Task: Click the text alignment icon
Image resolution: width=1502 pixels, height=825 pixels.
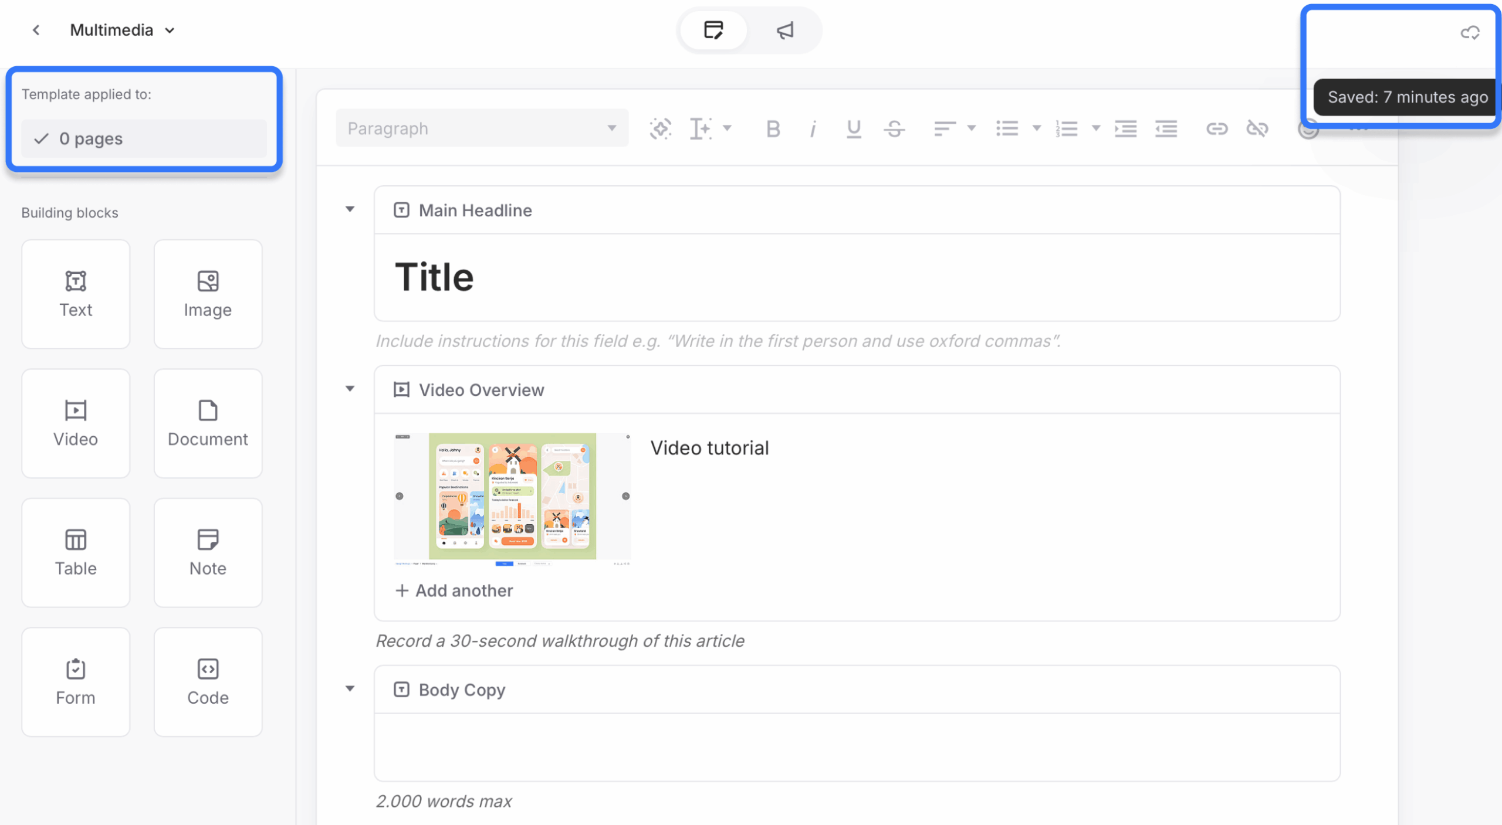Action: coord(945,128)
